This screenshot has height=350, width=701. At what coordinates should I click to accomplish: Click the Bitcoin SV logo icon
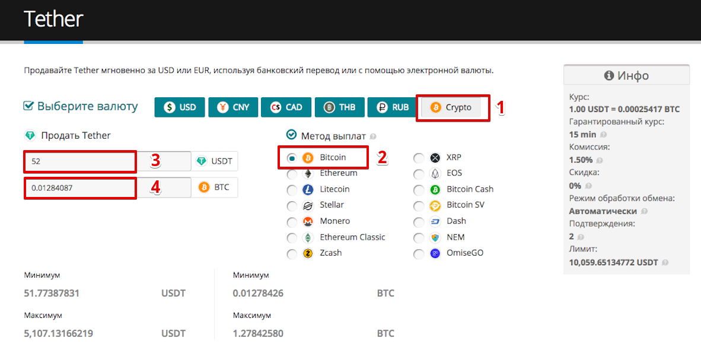(435, 206)
